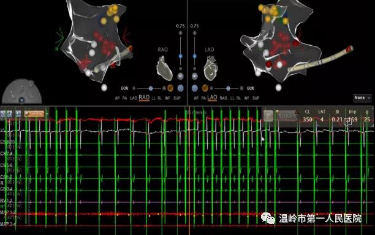The width and height of the screenshot is (375, 235).
Task: Click the first signal toolbar icon at far left
Action: pyautogui.click(x=3, y=114)
